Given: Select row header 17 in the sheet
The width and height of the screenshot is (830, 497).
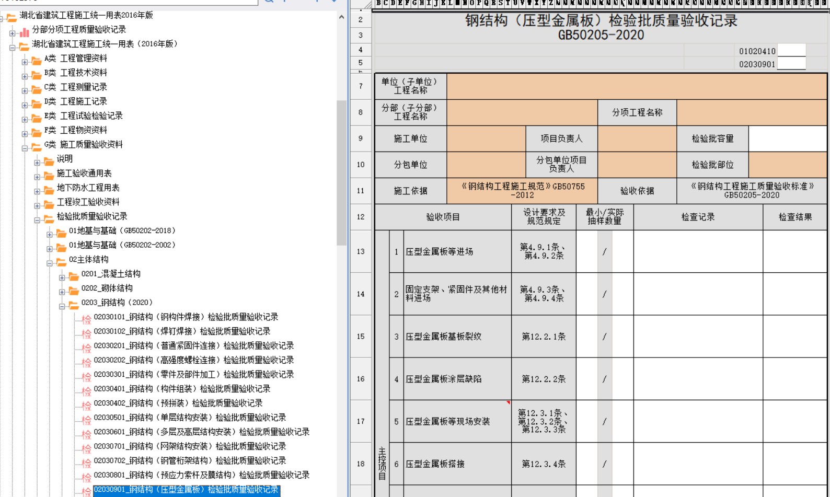Looking at the screenshot, I should 361,421.
